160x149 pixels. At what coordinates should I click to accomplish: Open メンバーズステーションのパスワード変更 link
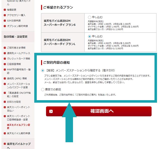pos(18,86)
